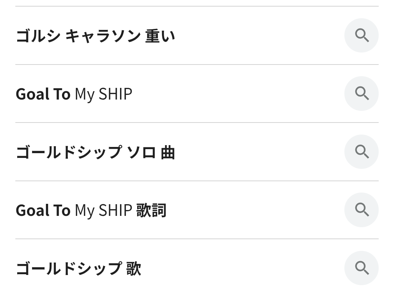Hit the magnifier beside Goal To My SHIP 歌詞
The image size is (394, 295).
pos(362,210)
